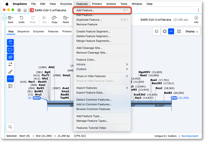This screenshot has width=205, height=142.
Task: Expand the Introns submenu
Action: (102, 64)
